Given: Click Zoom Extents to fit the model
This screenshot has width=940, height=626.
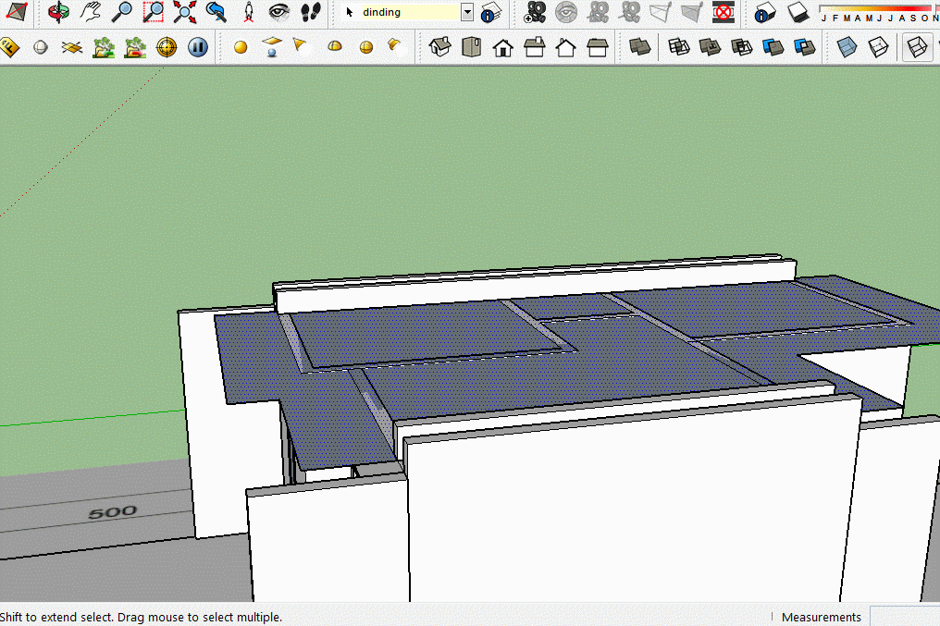Looking at the screenshot, I should [183, 13].
